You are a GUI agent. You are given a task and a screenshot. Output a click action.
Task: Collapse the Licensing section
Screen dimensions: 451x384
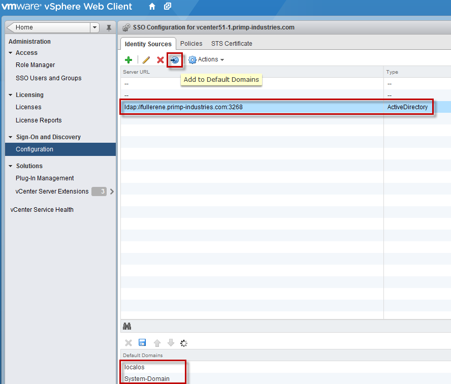pos(11,94)
